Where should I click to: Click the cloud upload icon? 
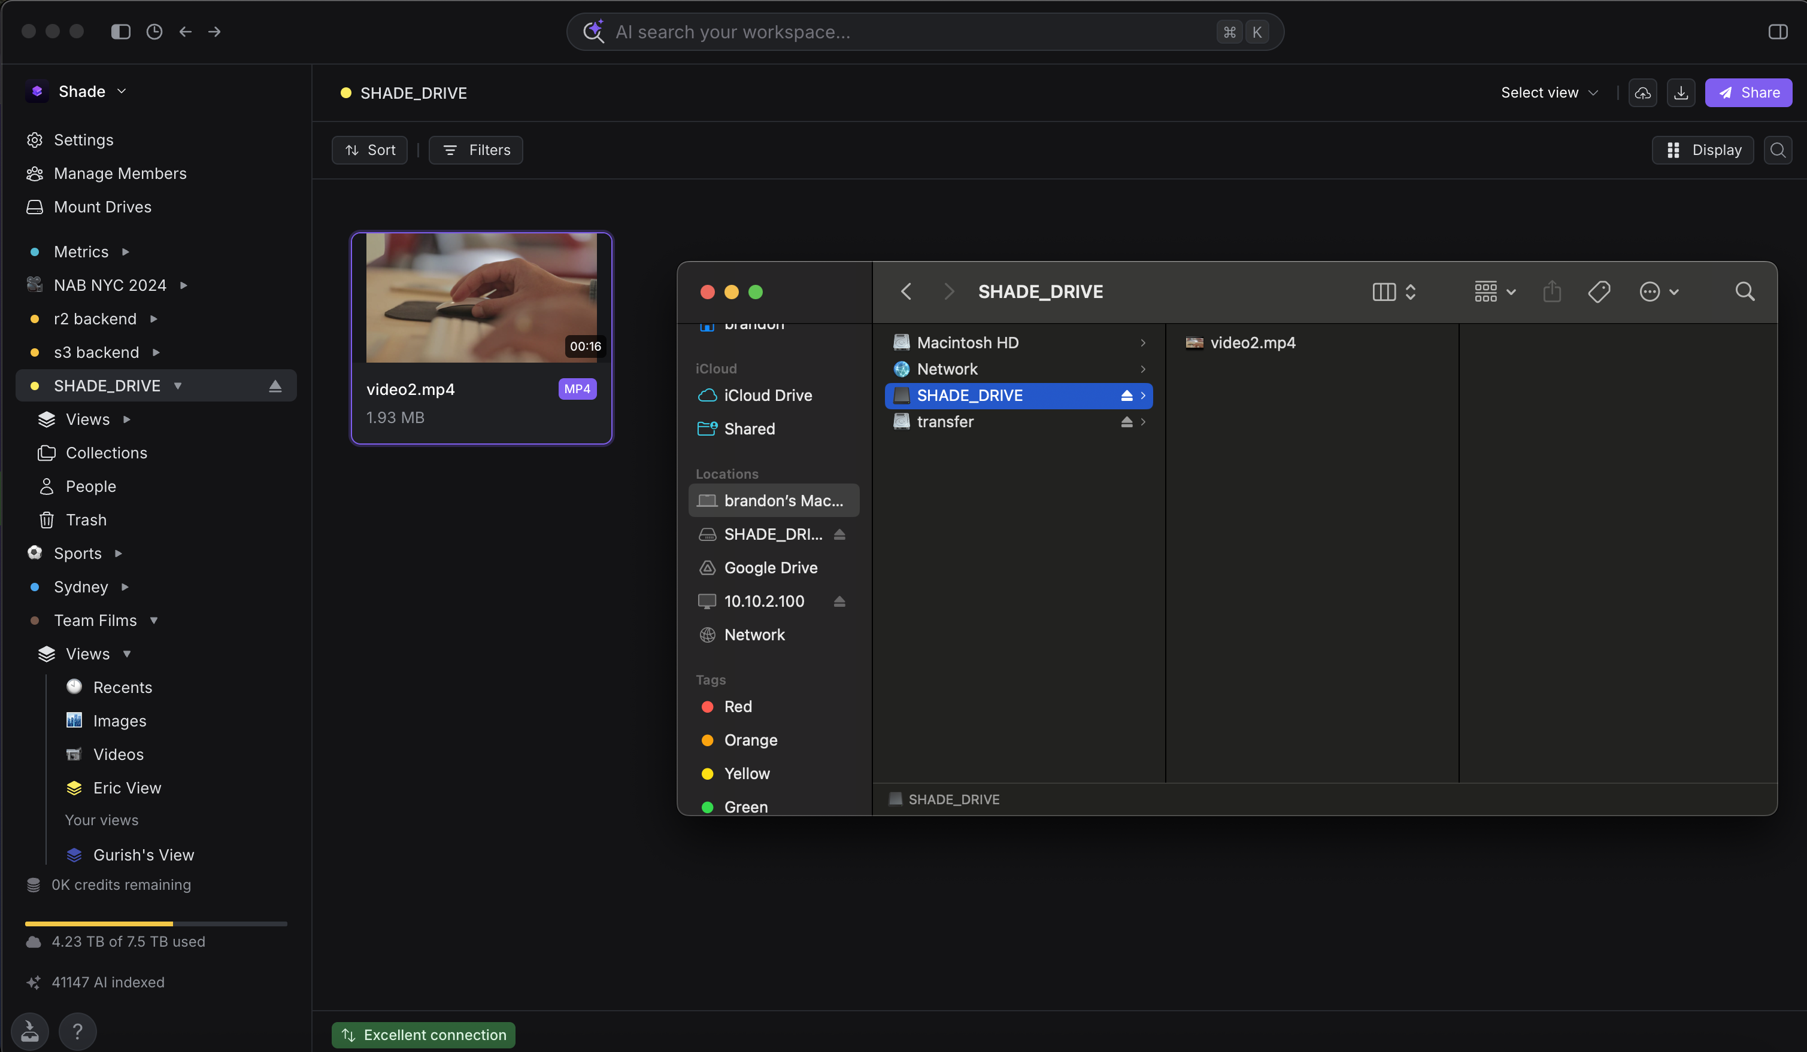point(1642,93)
